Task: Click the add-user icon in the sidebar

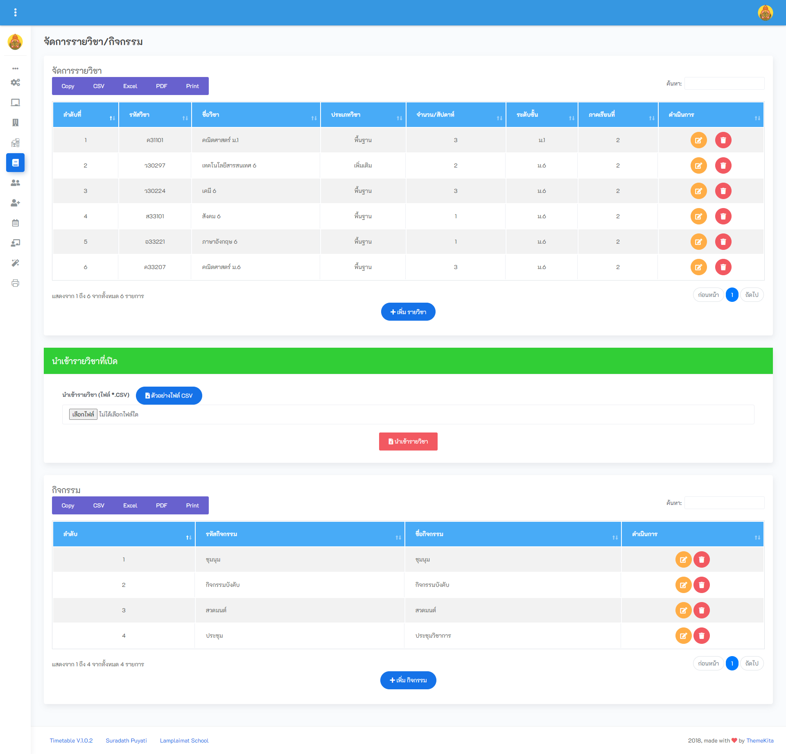Action: [16, 203]
